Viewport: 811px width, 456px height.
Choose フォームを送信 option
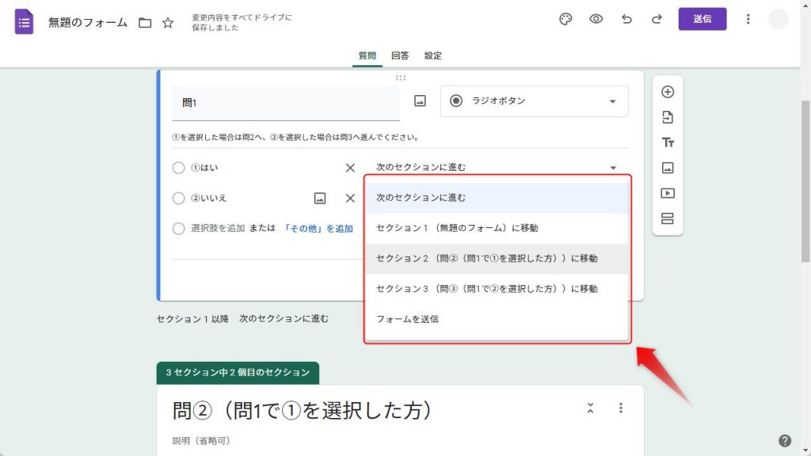[x=497, y=319]
